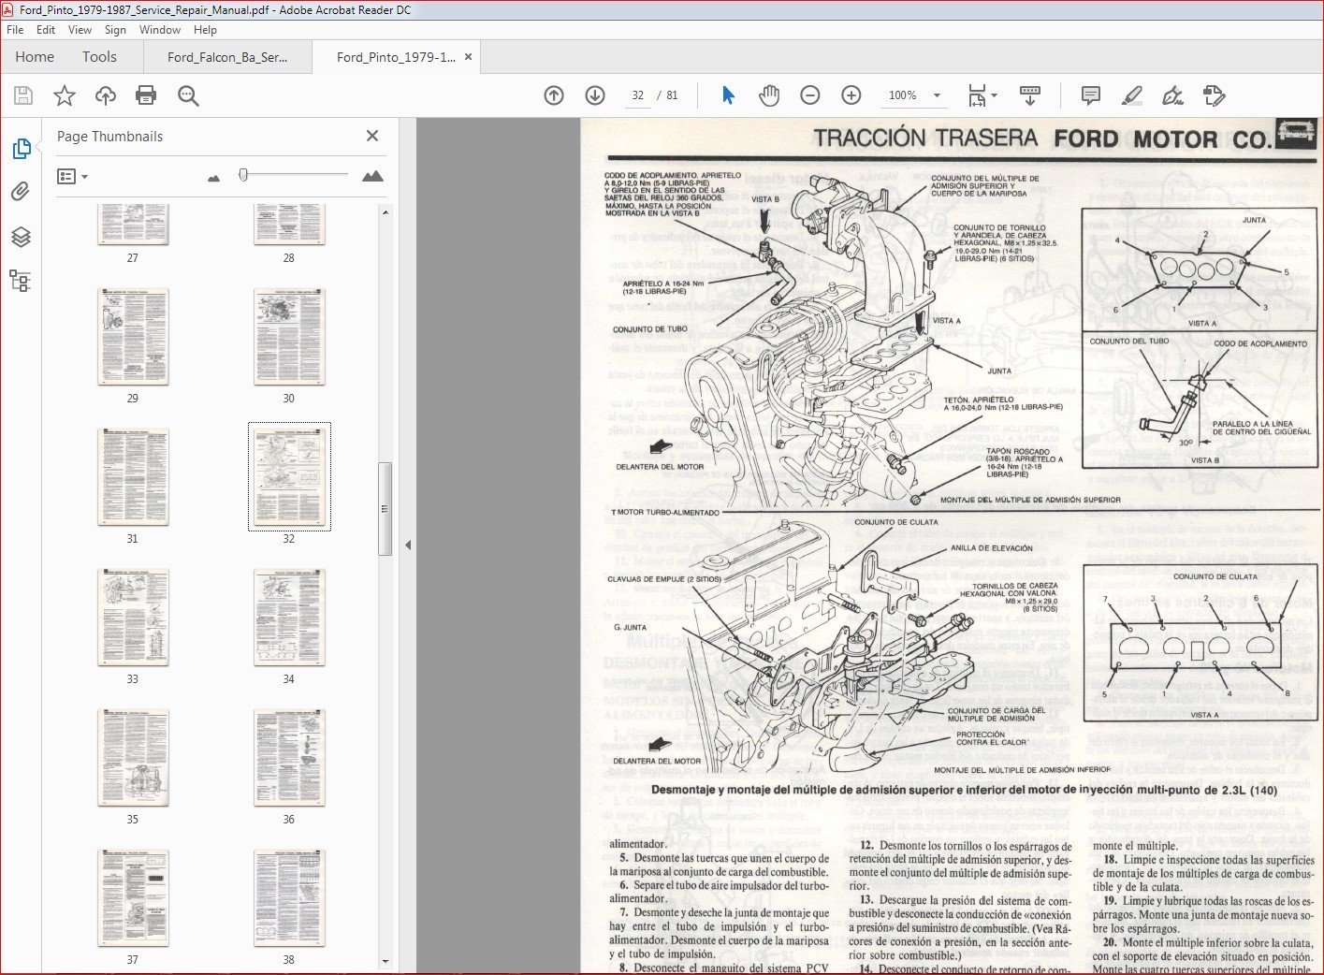Activate the Selection arrow tool
Screen dimensions: 1324x975
(729, 95)
